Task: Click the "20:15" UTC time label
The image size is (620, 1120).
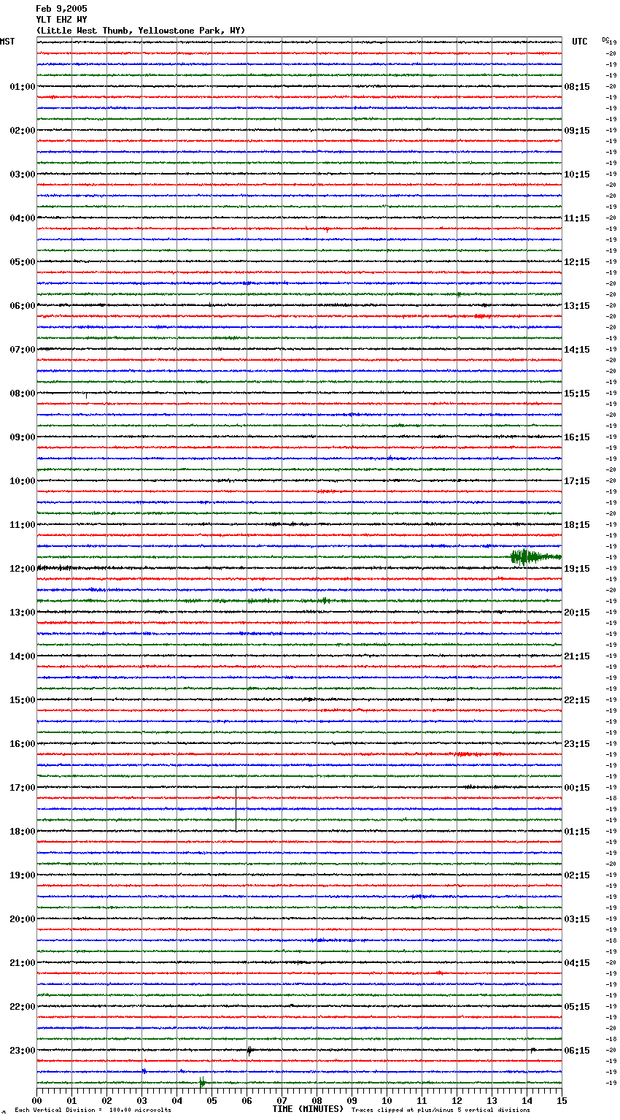Action: click(577, 613)
